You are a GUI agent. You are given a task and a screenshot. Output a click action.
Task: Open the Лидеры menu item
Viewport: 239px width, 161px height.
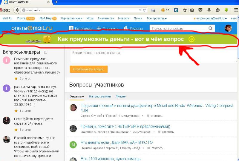[x=133, y=28]
